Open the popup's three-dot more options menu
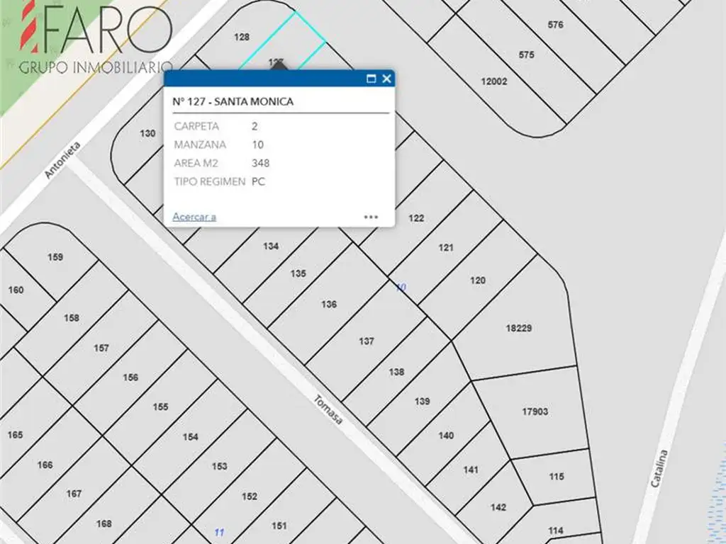Image resolution: width=726 pixels, height=544 pixels. click(371, 217)
